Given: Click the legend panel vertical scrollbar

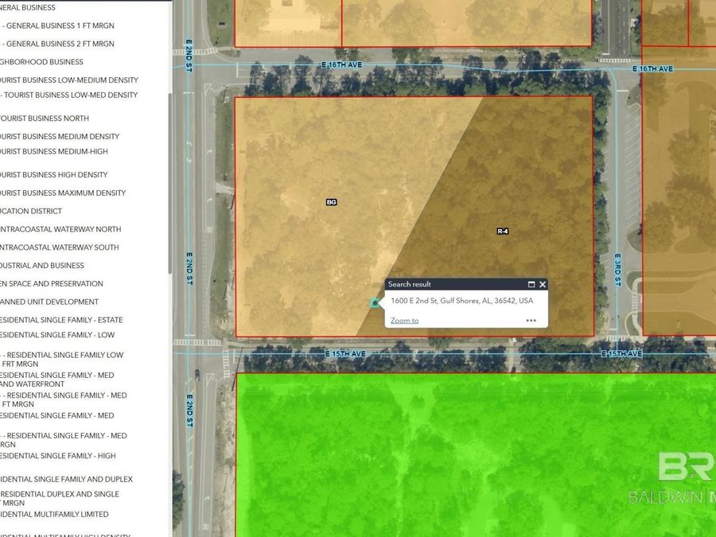Looking at the screenshot, I should tap(169, 183).
